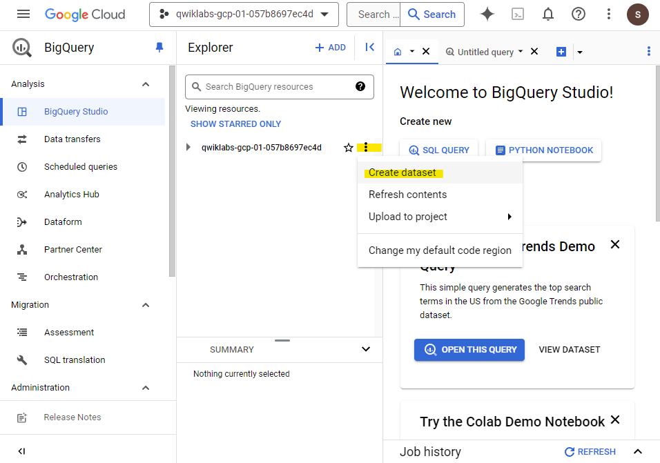Click the search help icon in Explorer
This screenshot has width=660, height=463.
(360, 86)
